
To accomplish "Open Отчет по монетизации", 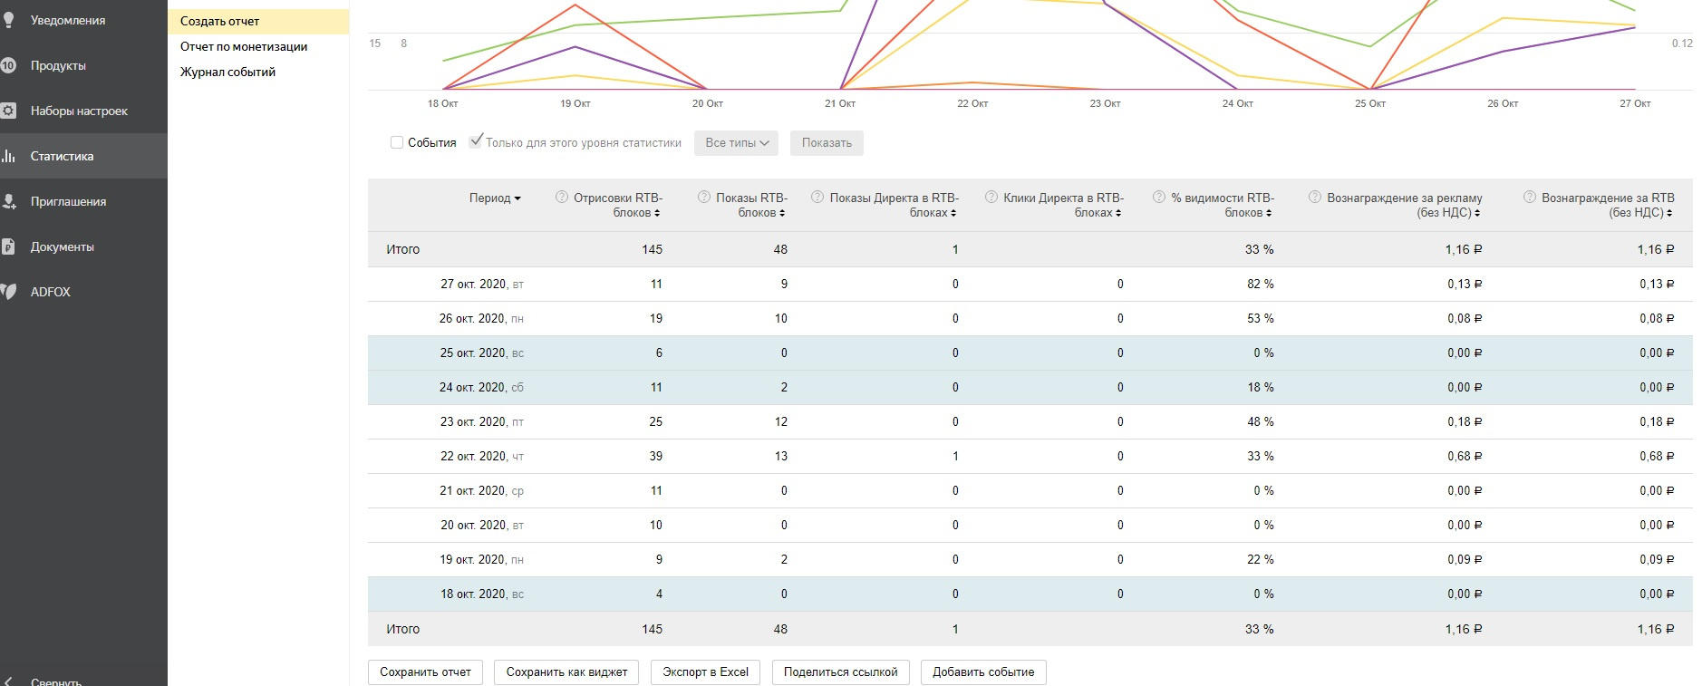I will tap(244, 46).
